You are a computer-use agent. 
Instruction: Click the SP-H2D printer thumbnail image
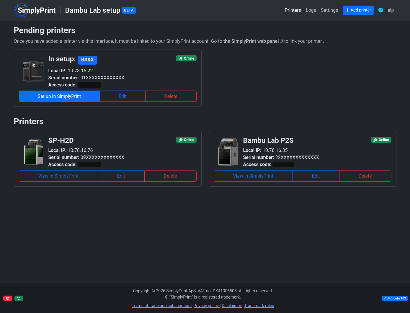(x=33, y=151)
